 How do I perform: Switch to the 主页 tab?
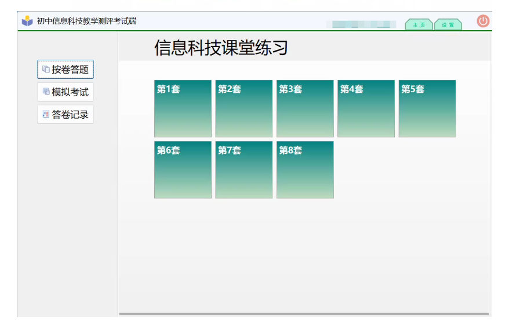419,25
